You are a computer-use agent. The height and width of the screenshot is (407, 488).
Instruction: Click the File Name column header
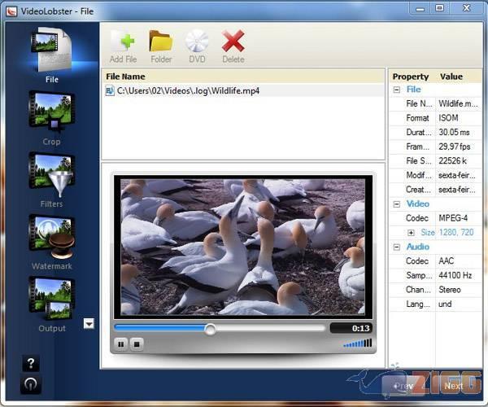click(x=243, y=77)
